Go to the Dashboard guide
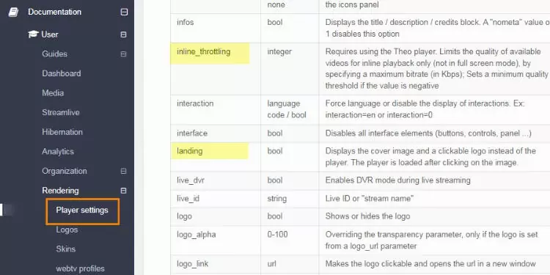Image resolution: width=550 pixels, height=275 pixels. point(62,73)
